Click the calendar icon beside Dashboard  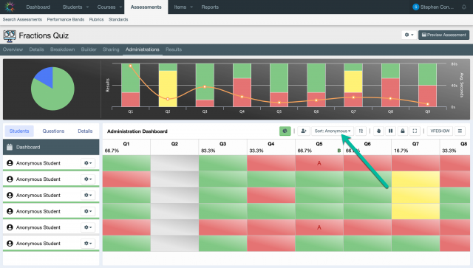(10, 147)
